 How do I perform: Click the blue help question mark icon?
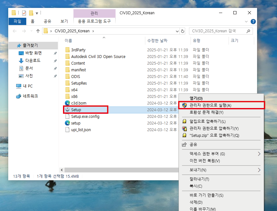point(253,22)
